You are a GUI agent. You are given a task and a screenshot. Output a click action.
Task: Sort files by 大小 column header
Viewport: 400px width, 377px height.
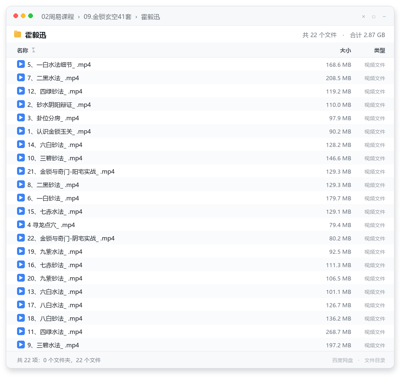tap(346, 50)
